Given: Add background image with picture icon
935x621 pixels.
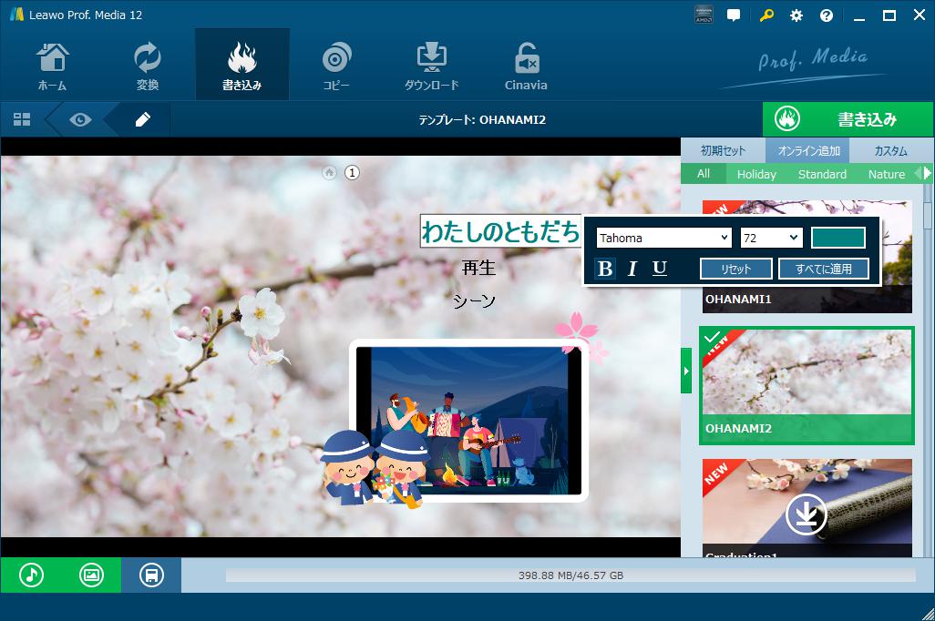Looking at the screenshot, I should tap(91, 575).
